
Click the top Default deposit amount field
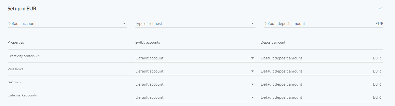tap(319, 24)
